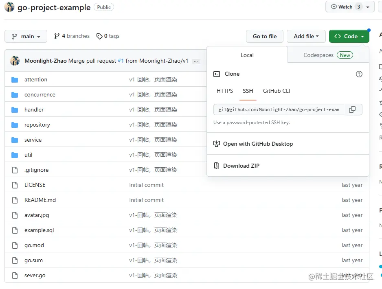Screen dimensions: 382x289
Task: Select the GitHub CLI clone tab
Action: 277,91
